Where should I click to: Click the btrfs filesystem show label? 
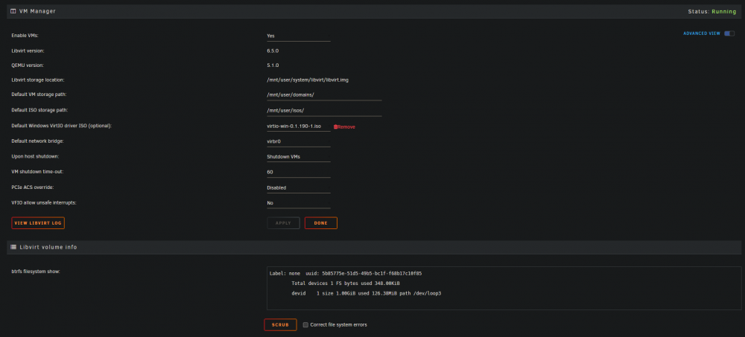36,272
